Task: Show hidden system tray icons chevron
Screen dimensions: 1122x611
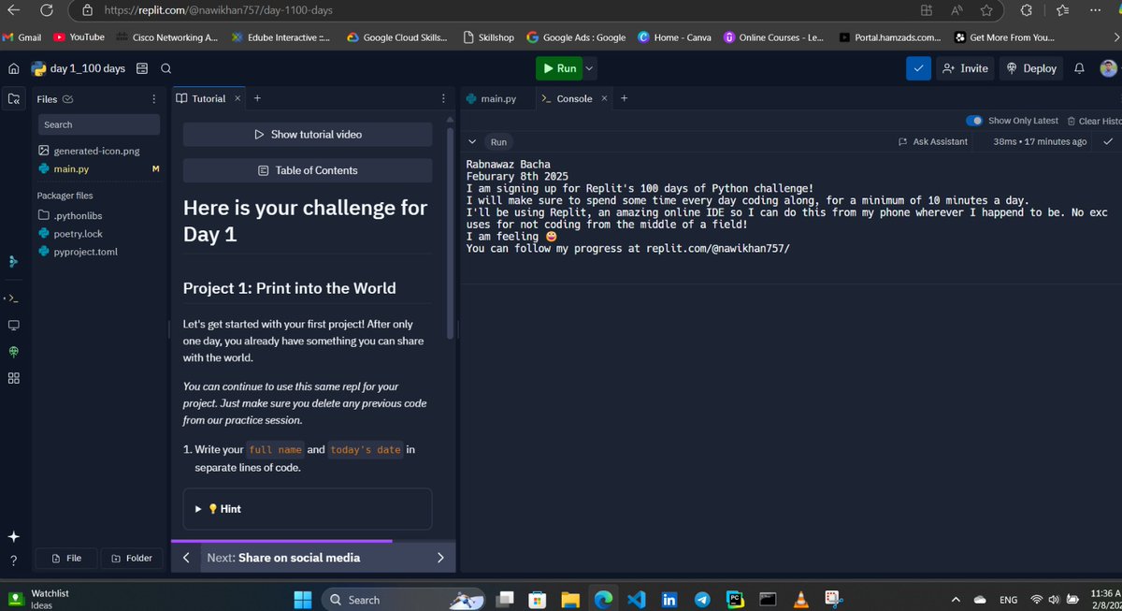Action: point(956,600)
